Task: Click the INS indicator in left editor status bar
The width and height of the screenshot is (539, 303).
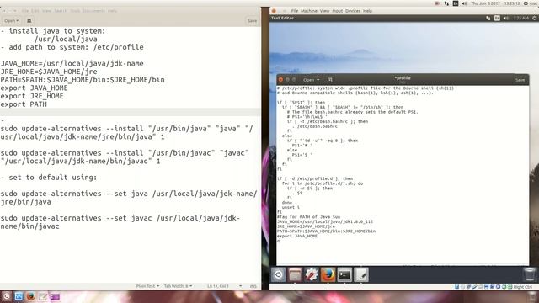Action: (x=253, y=286)
